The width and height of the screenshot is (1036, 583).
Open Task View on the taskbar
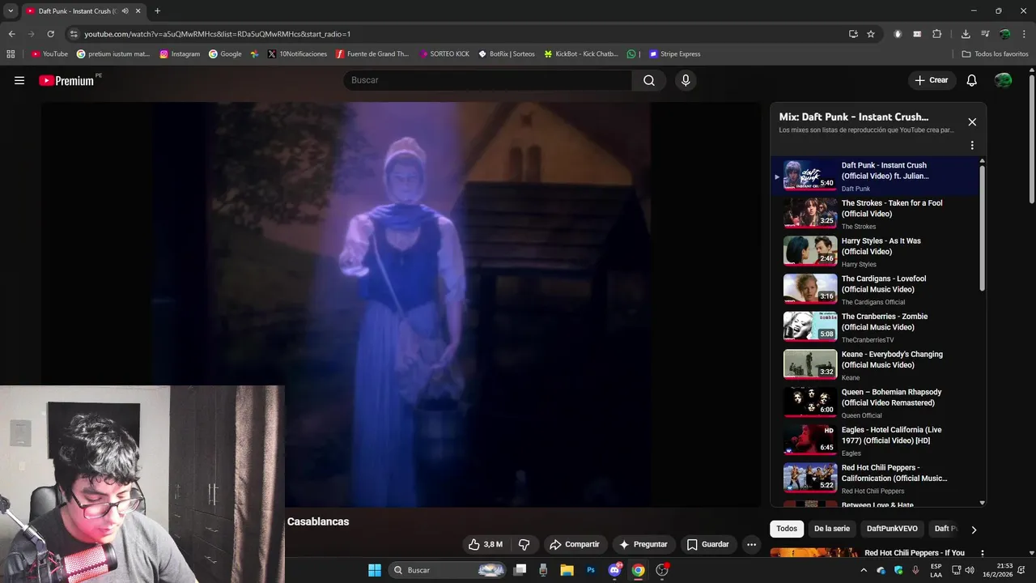tap(520, 570)
